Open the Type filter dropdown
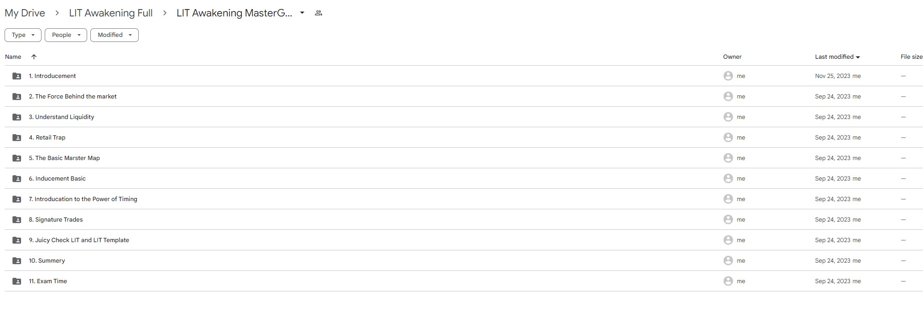The width and height of the screenshot is (923, 311). pos(23,35)
